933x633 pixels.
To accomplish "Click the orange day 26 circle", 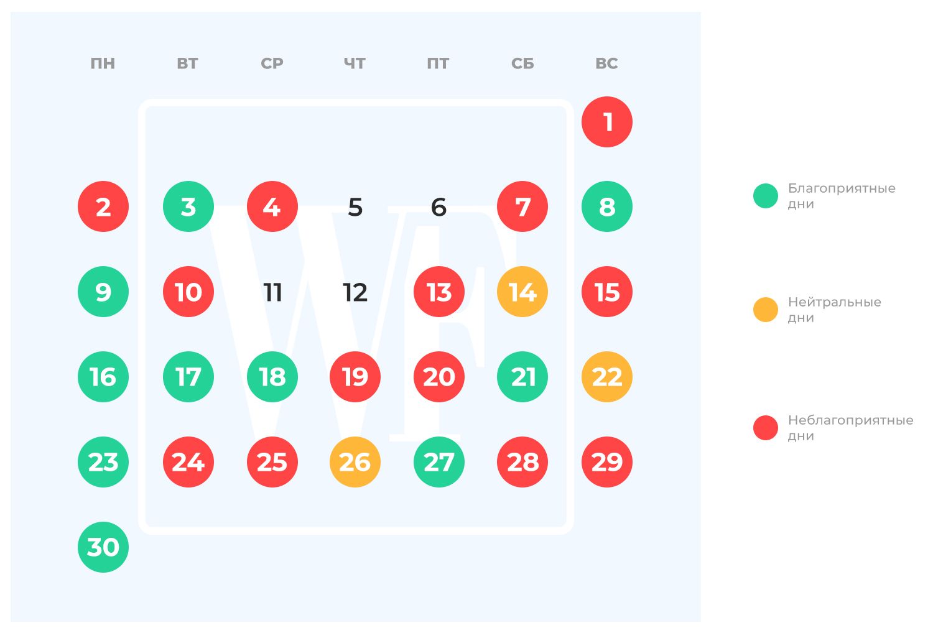I will [x=355, y=462].
